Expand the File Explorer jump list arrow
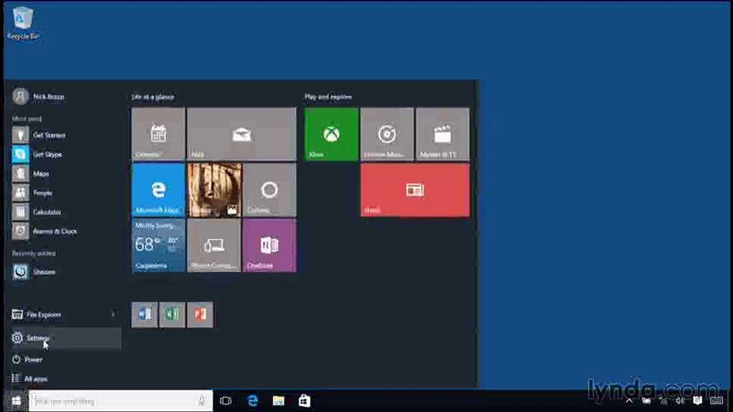733x412 pixels. [113, 314]
